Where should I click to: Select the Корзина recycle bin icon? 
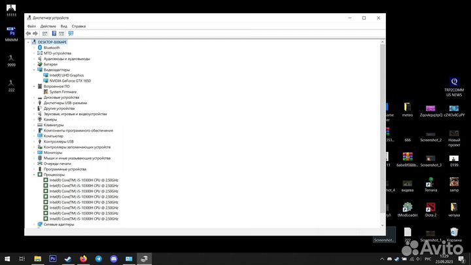pyautogui.click(x=454, y=235)
